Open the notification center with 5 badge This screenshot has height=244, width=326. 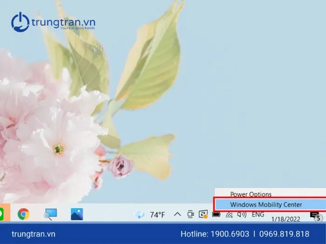[315, 216]
